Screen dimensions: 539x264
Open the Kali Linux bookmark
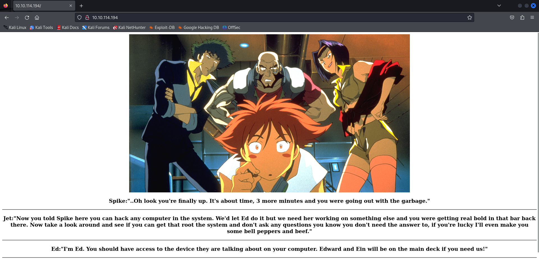tap(15, 28)
